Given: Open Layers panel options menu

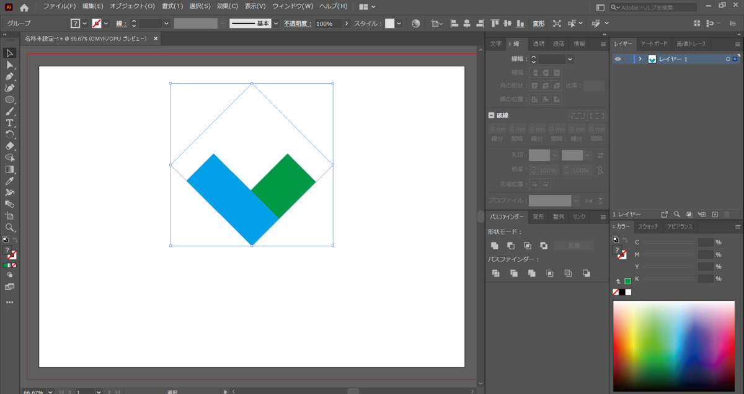Looking at the screenshot, I should [737, 44].
